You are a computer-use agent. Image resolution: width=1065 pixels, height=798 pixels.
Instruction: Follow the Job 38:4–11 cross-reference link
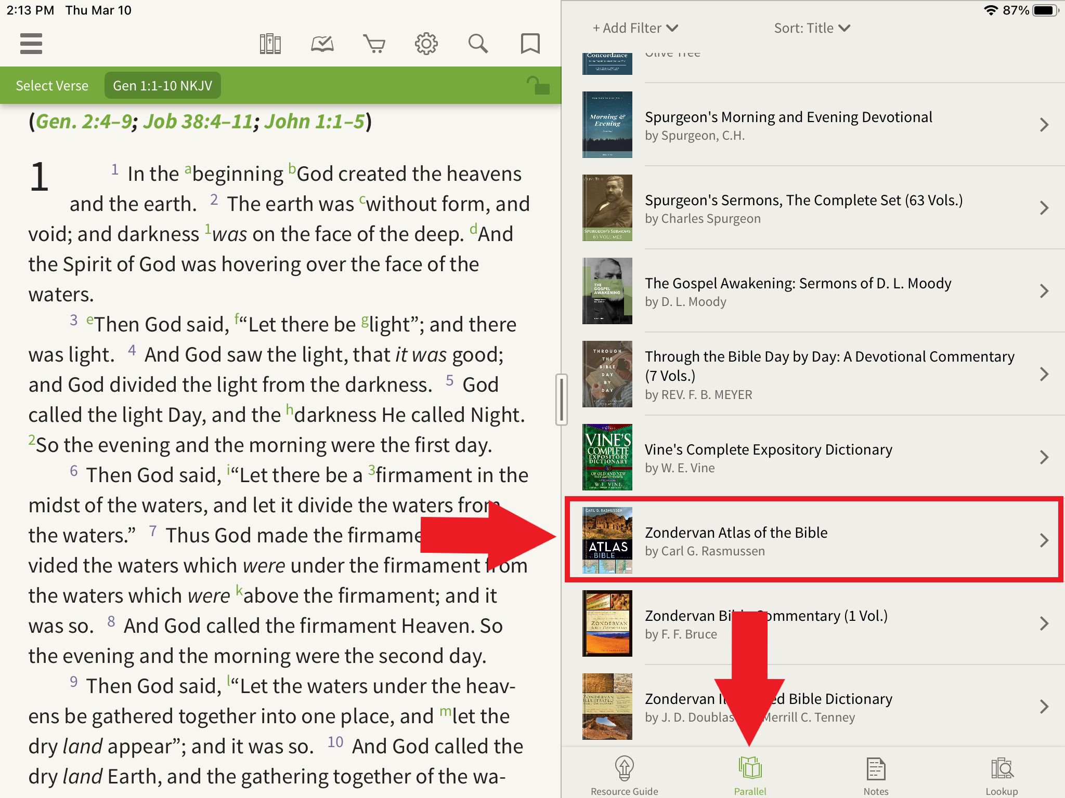[198, 122]
